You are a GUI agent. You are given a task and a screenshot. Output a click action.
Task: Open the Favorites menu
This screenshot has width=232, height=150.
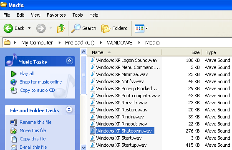pos(56,15)
